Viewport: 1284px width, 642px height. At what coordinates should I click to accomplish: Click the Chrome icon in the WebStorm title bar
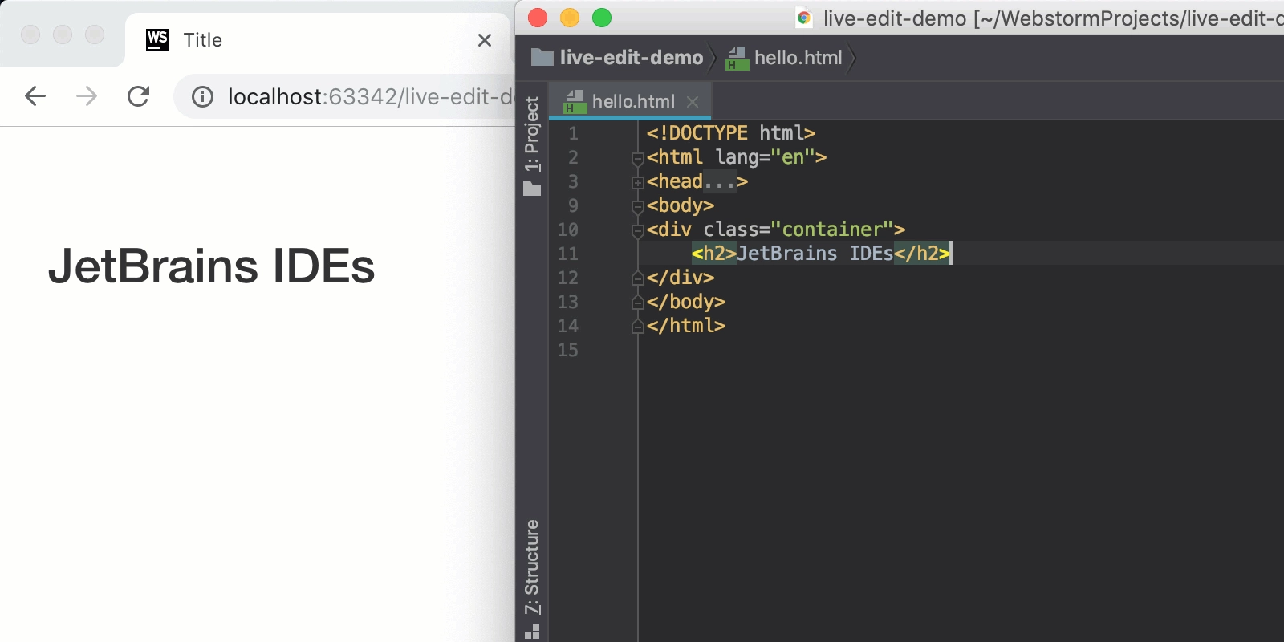click(804, 18)
